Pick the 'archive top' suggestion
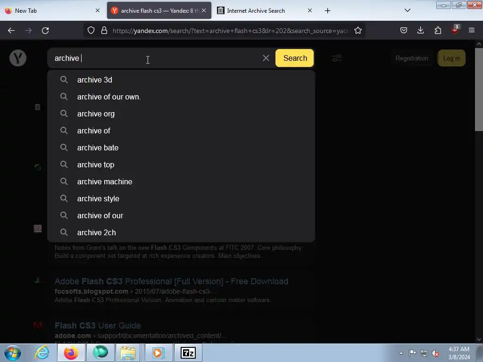 [x=181, y=165]
